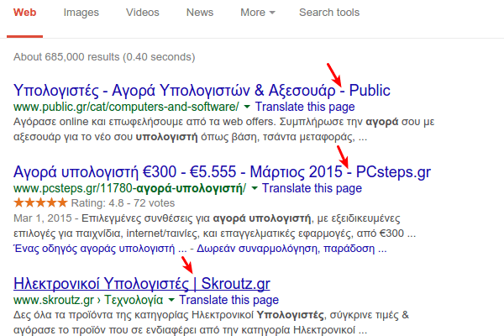The image size is (504, 336).
Task: Open the More dropdown menu
Action: (x=258, y=13)
